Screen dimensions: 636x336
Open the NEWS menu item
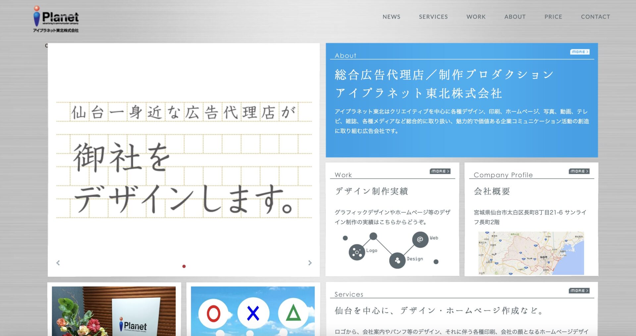click(x=391, y=17)
